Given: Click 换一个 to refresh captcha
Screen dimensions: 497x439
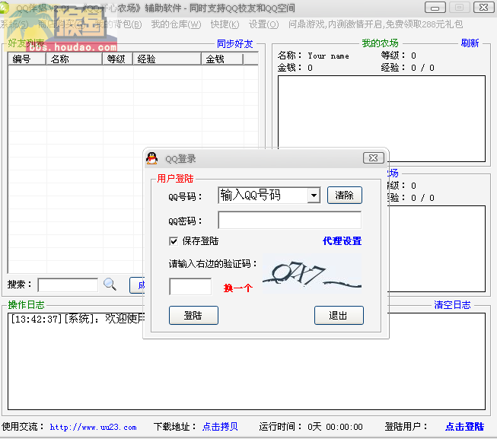Looking at the screenshot, I should point(238,288).
